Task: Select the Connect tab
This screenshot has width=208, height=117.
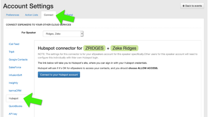Action: click(49, 15)
